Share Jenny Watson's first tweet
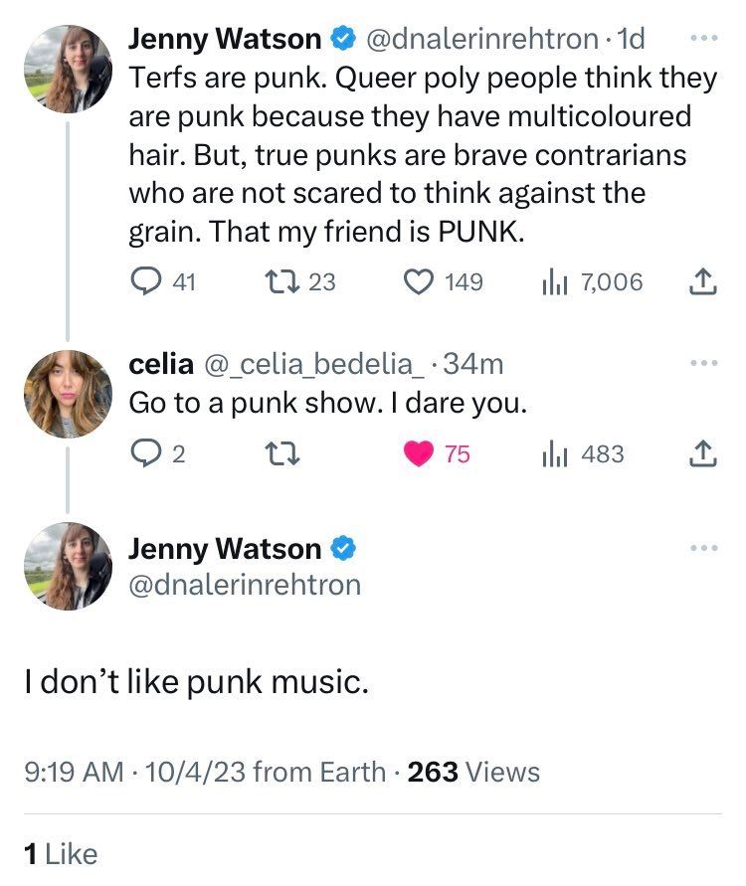746x886 pixels. coord(701,282)
